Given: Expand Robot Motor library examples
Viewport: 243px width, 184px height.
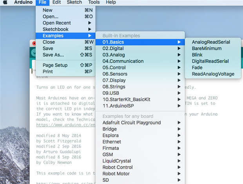Looking at the screenshot, I should click(140, 174).
